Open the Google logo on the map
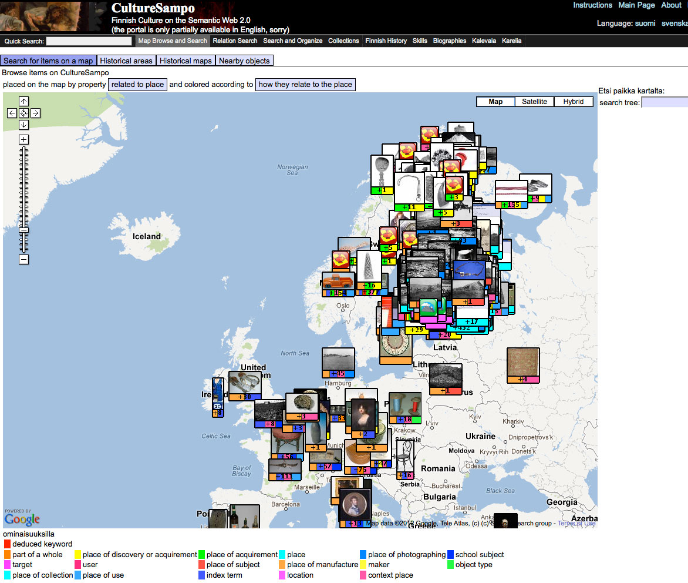 coord(22,520)
